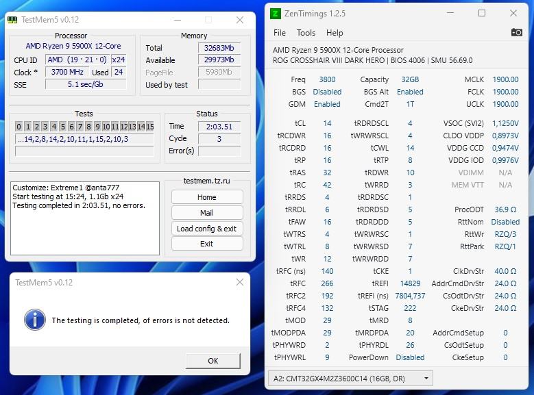Click the tCL value 14
Viewport: 534px width, 395px height.
[x=327, y=123]
